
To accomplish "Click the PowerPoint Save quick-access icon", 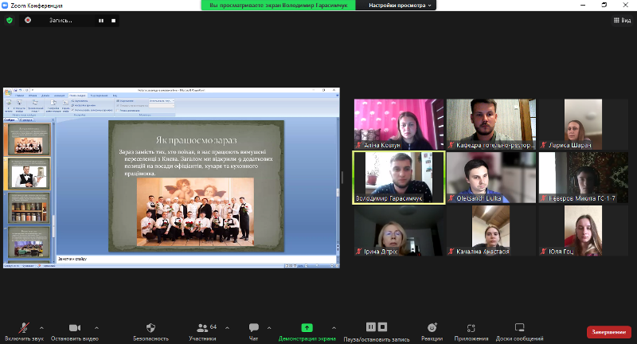I will click(15, 90).
